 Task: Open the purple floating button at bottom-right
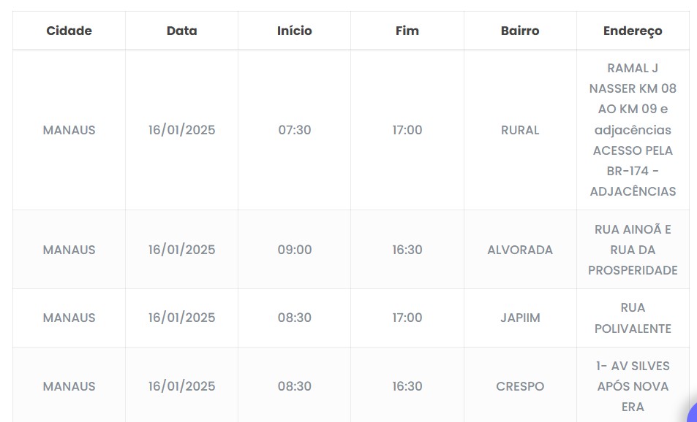(691, 415)
